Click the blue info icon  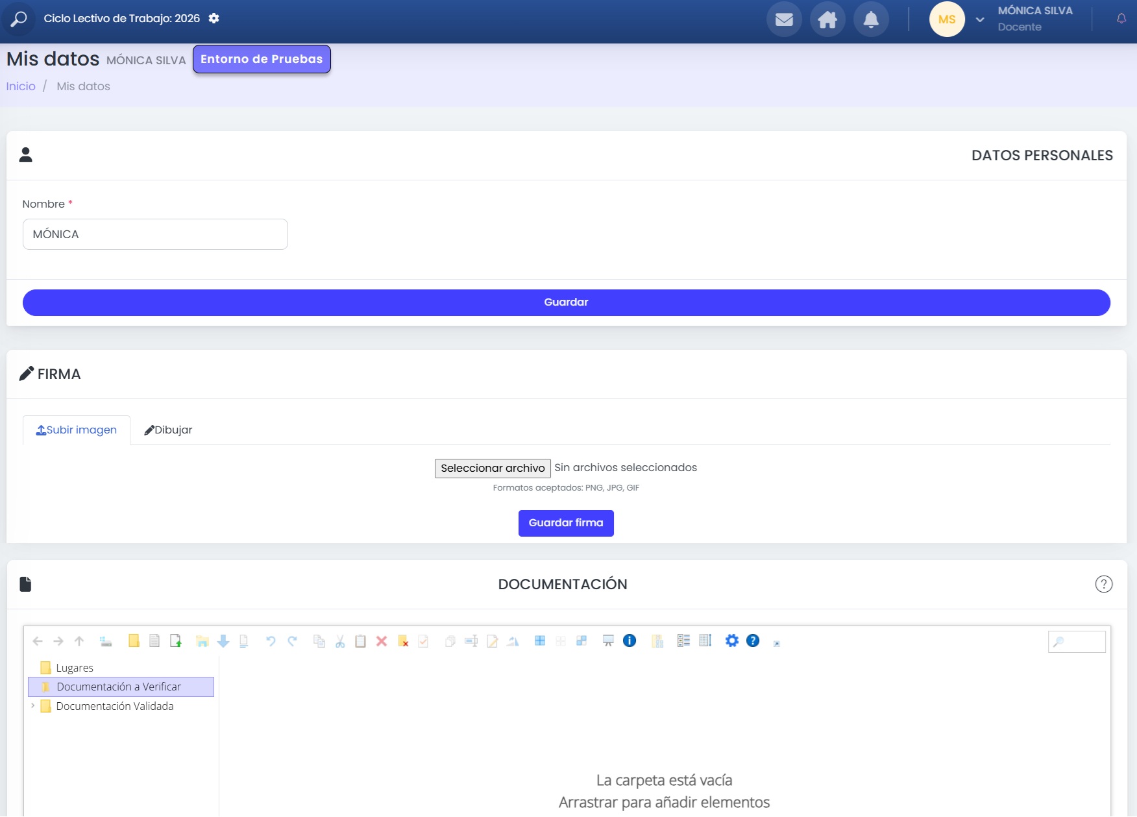click(630, 641)
